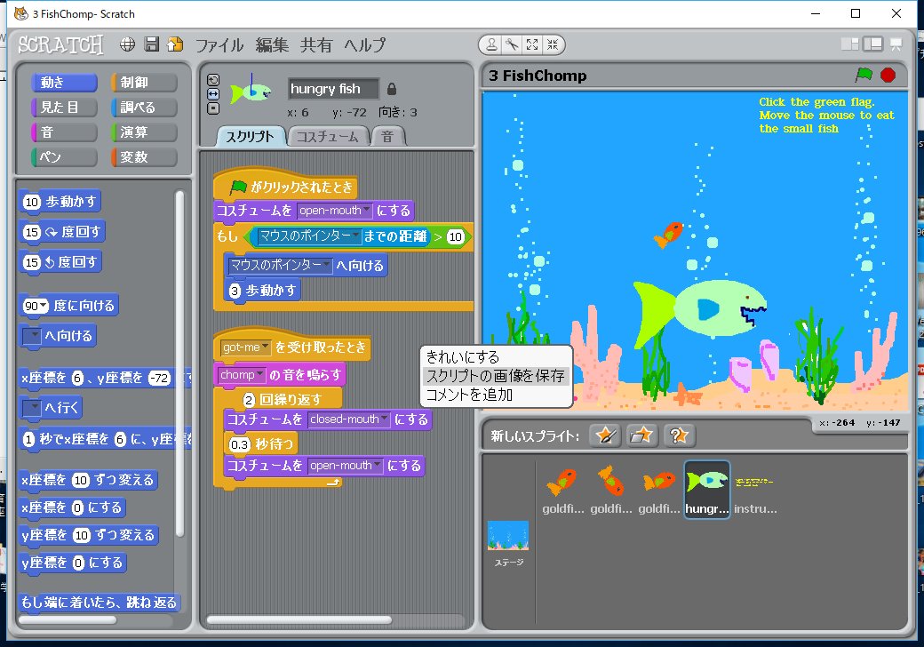
Task: Click the share project icon
Action: click(175, 44)
